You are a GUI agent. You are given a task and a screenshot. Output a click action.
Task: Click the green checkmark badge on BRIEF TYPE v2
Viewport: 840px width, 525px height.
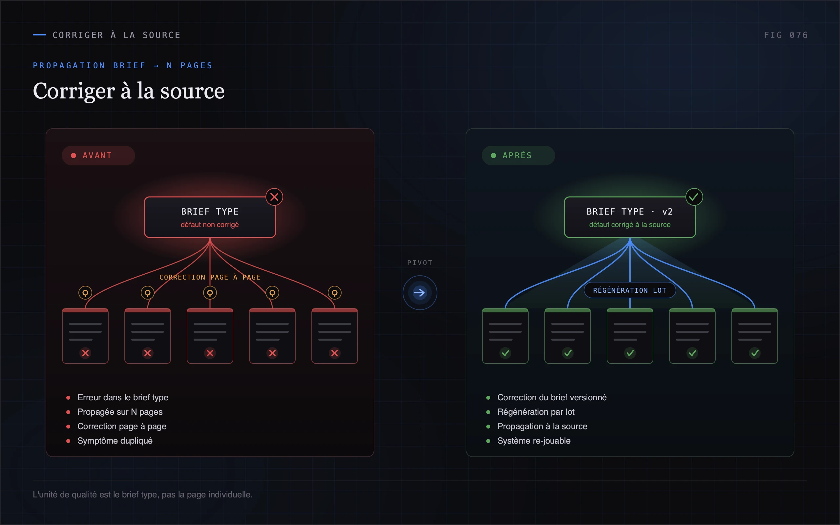pyautogui.click(x=694, y=197)
